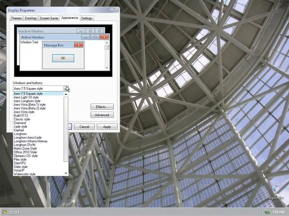Open the Screen Saver tab

(49, 18)
